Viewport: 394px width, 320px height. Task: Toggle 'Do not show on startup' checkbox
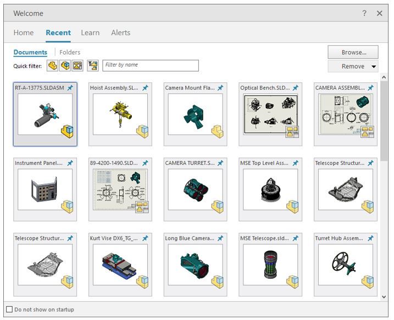(x=9, y=310)
